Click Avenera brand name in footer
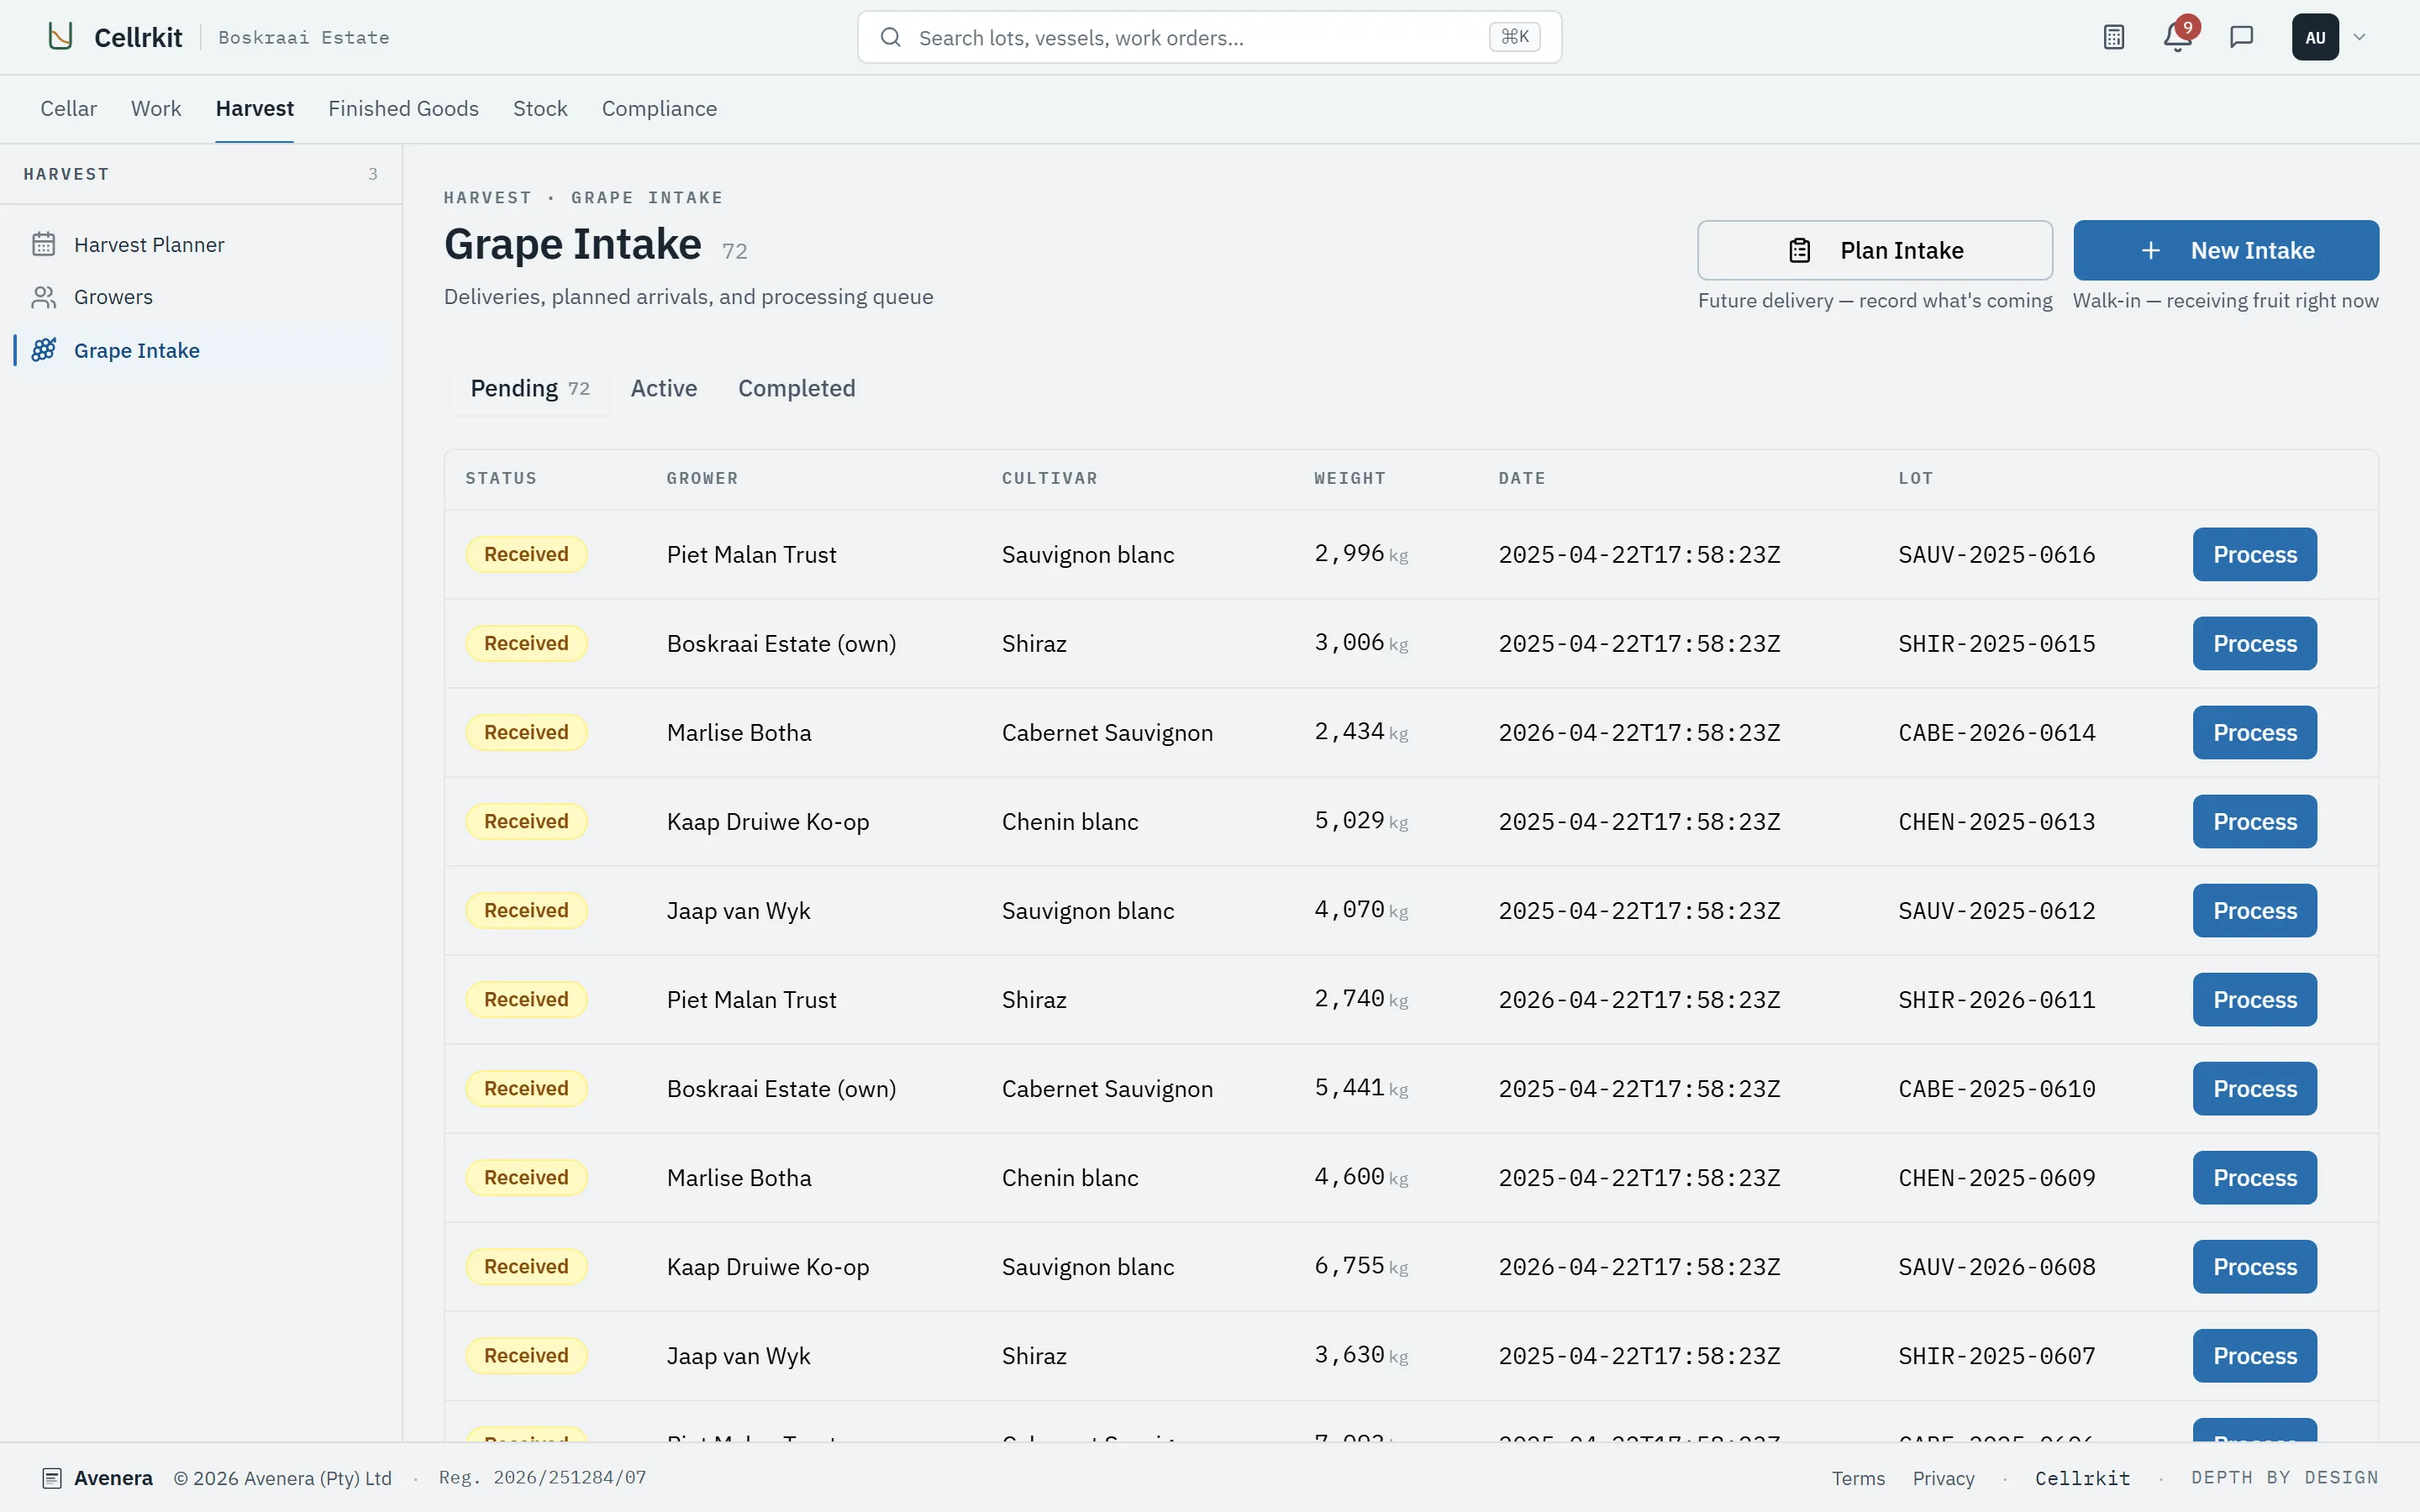2420x1512 pixels. (x=113, y=1478)
